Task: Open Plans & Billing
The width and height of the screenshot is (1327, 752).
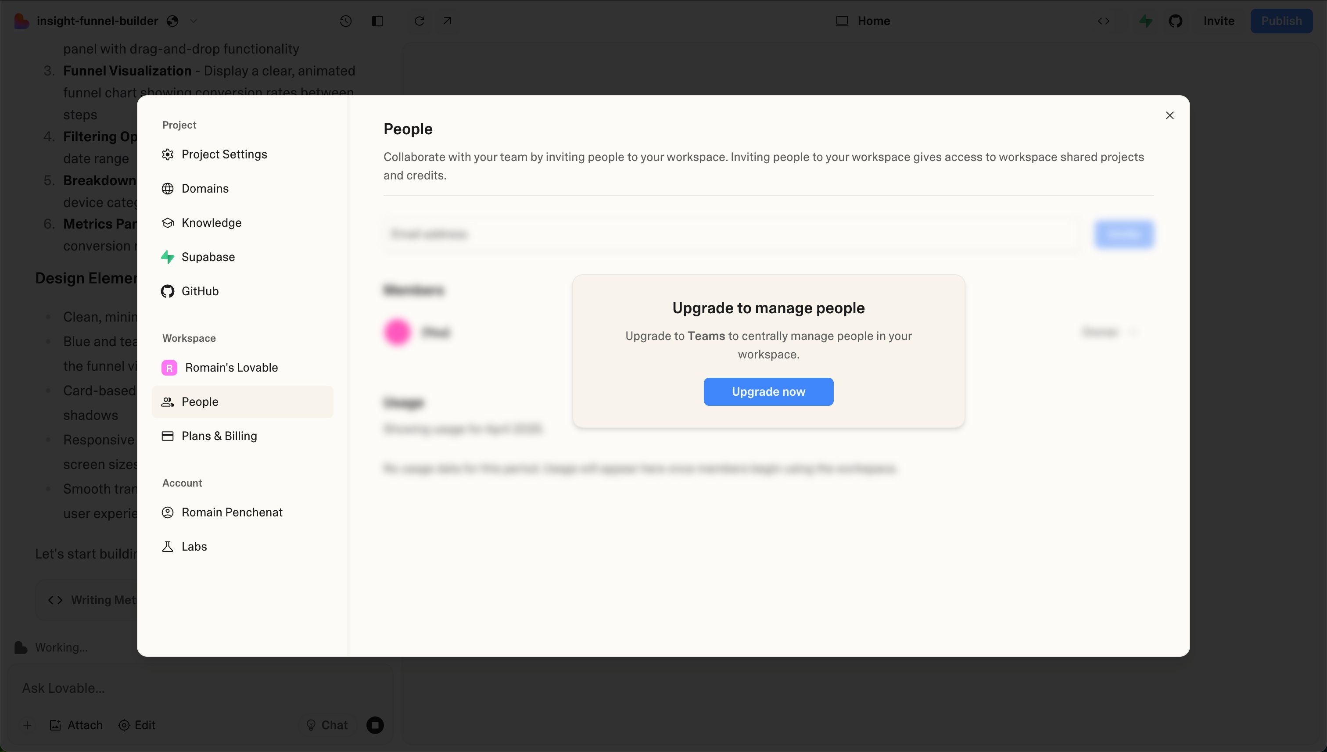Action: click(242, 436)
